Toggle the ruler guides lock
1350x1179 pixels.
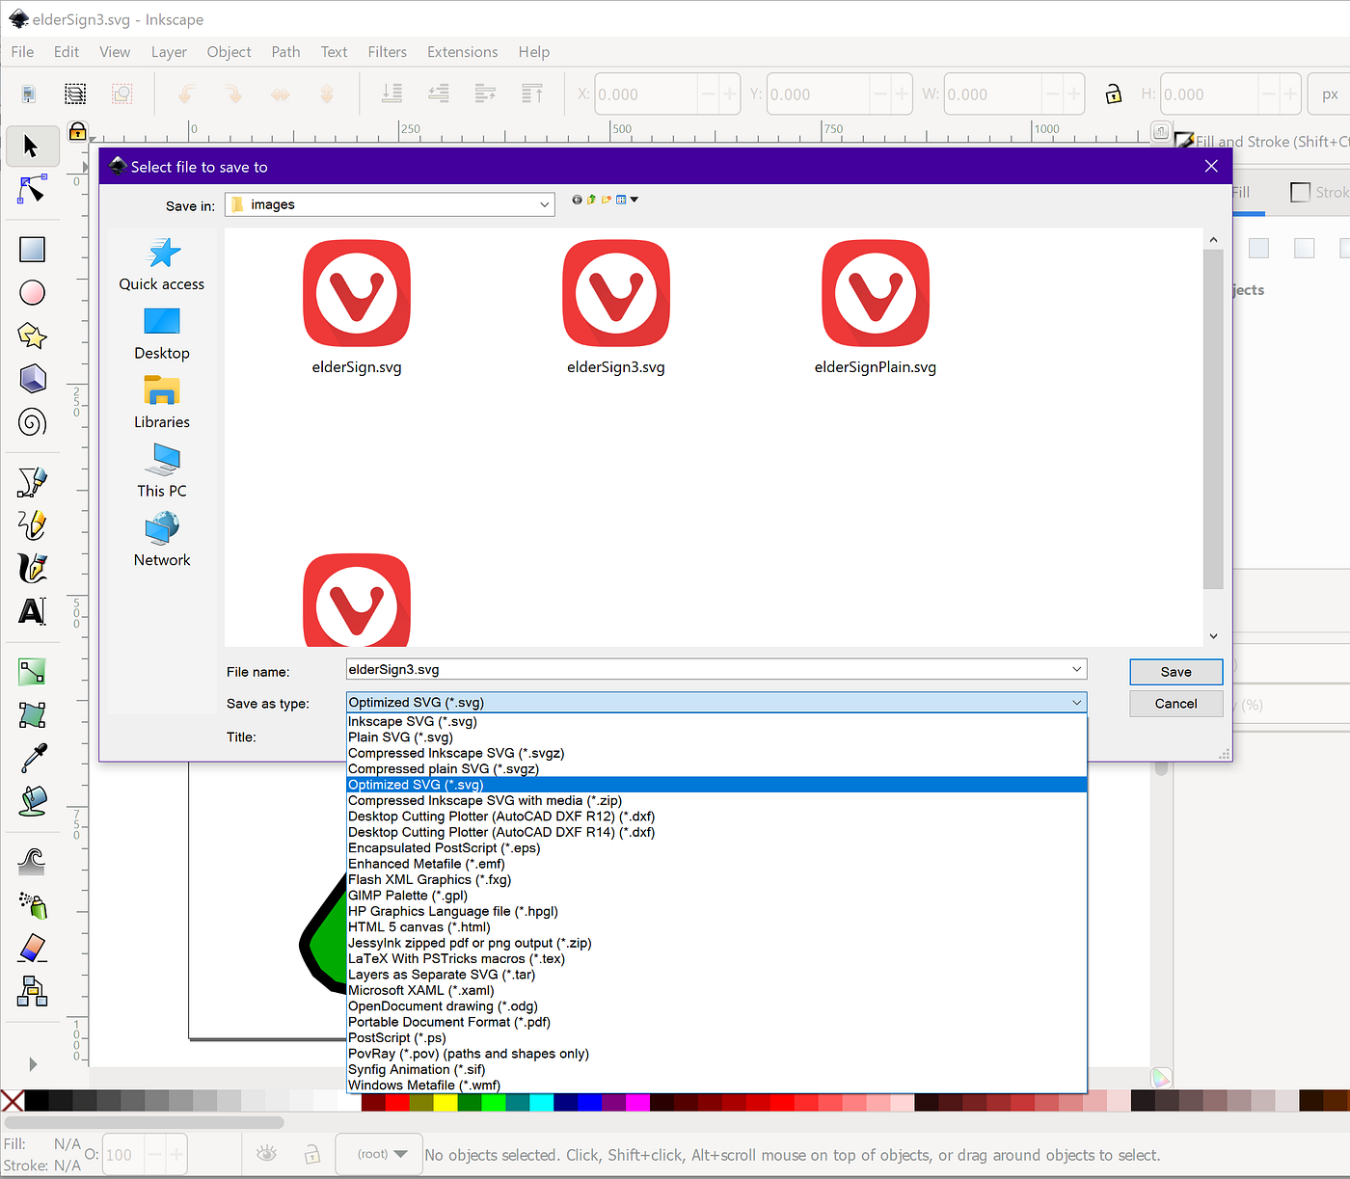point(77,131)
